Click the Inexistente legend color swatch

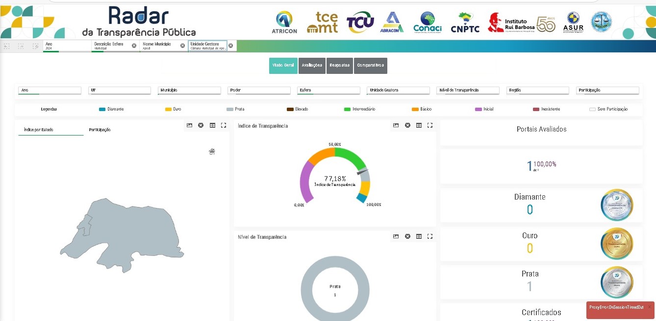point(536,109)
